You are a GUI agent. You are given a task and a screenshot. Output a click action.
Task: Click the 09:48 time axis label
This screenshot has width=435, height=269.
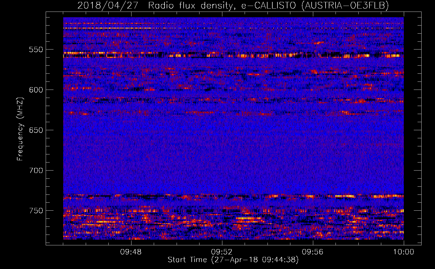coord(131,252)
